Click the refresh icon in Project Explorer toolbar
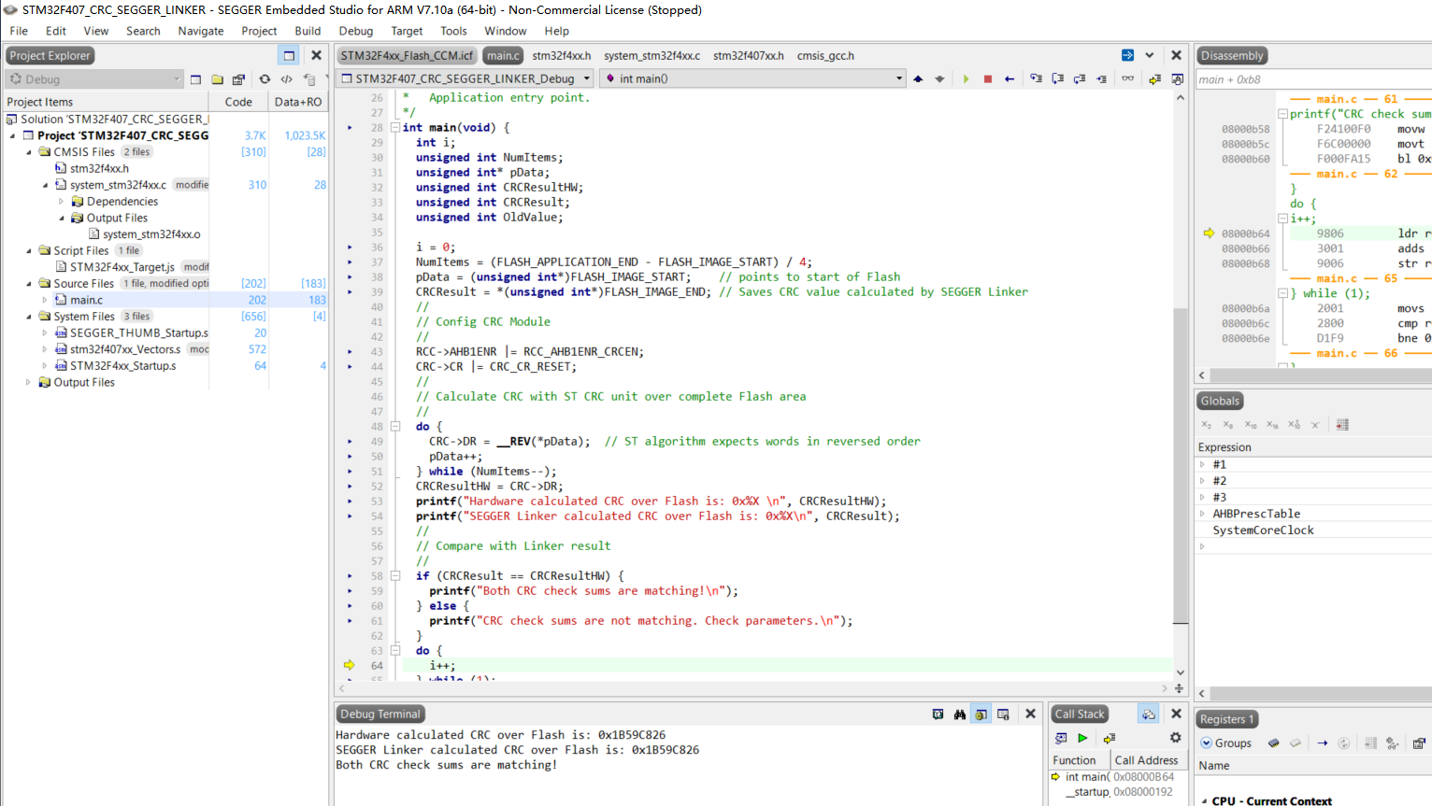1432x806 pixels. [x=265, y=79]
